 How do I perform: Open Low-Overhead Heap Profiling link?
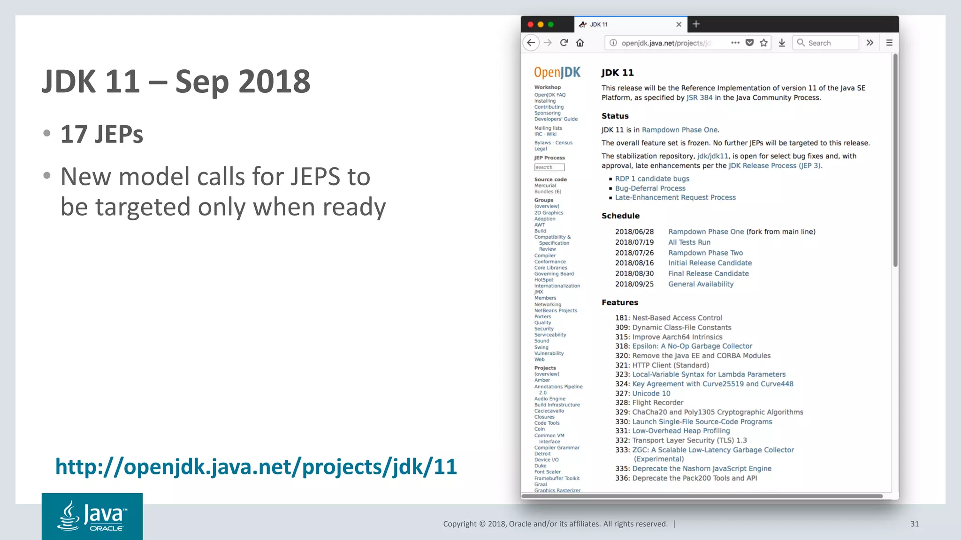click(x=681, y=431)
